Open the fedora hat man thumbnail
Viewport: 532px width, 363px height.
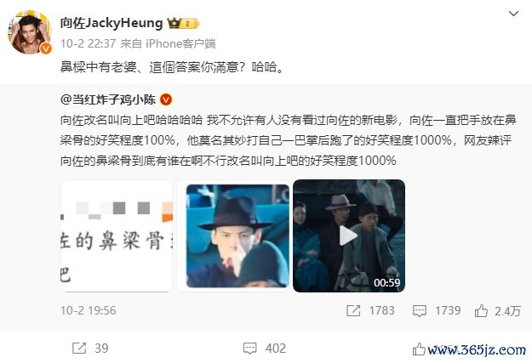(x=233, y=235)
